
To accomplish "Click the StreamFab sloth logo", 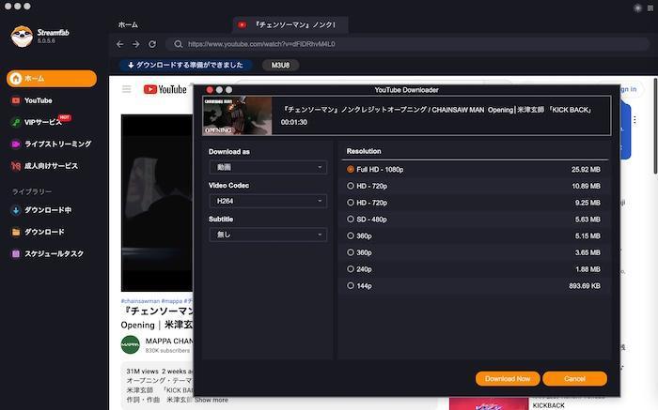I will click(22, 37).
